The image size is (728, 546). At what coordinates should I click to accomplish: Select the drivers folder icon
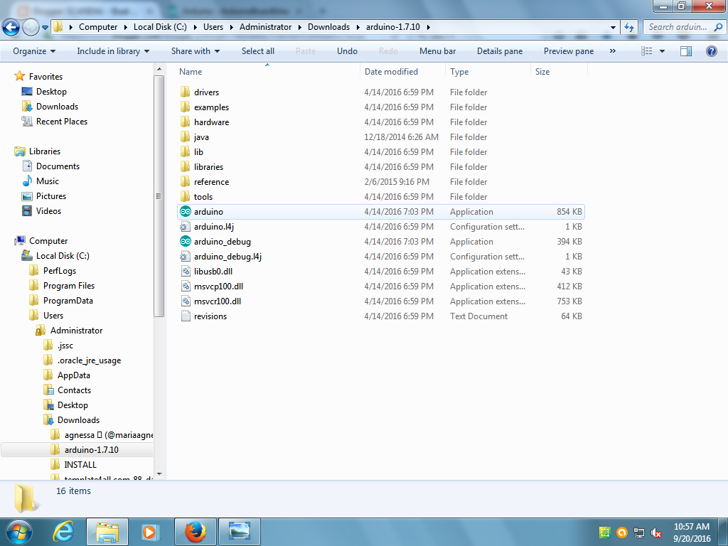click(186, 92)
